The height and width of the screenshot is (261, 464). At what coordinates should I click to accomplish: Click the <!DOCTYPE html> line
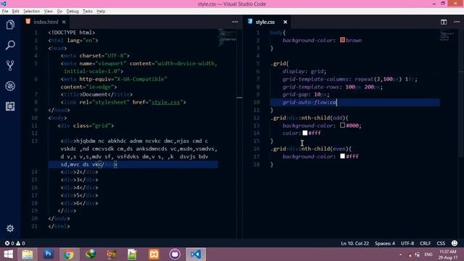point(72,33)
